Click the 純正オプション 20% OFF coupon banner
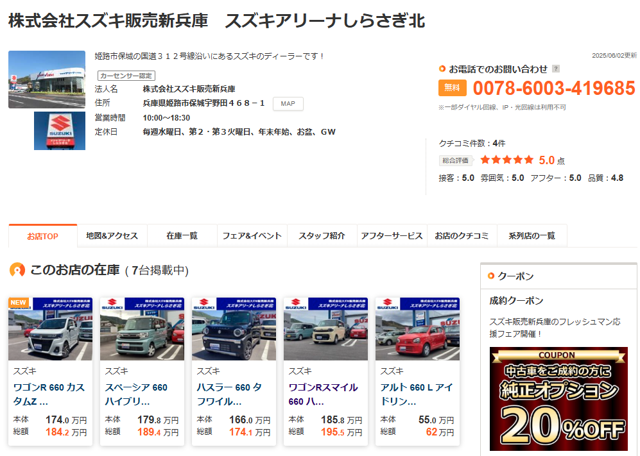 point(558,399)
